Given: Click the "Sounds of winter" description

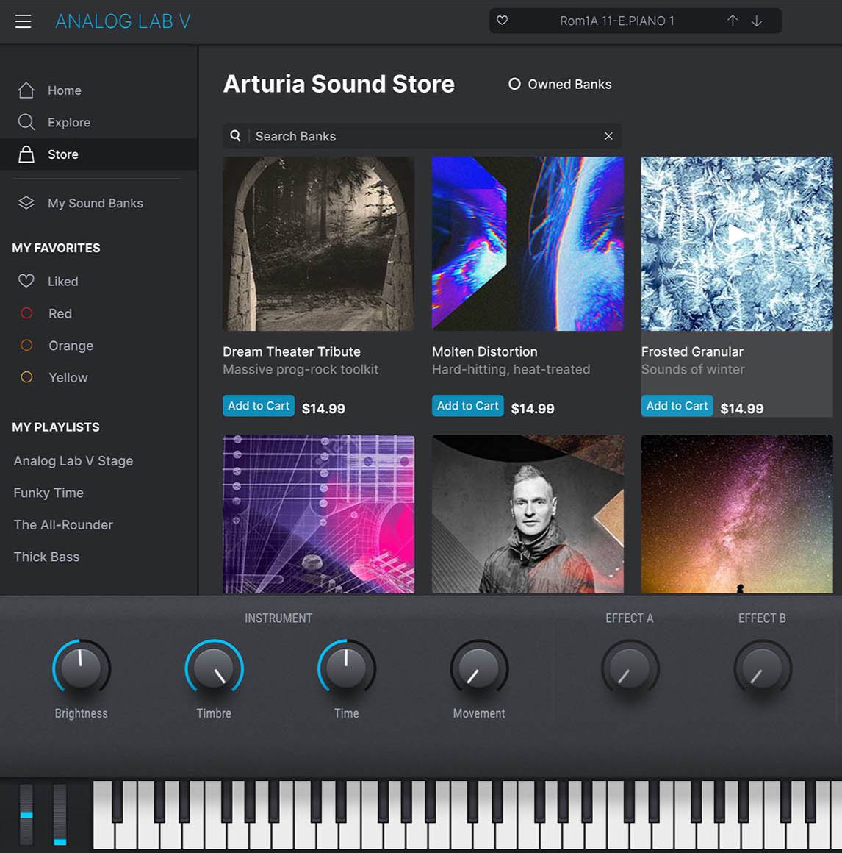Looking at the screenshot, I should pyautogui.click(x=693, y=369).
